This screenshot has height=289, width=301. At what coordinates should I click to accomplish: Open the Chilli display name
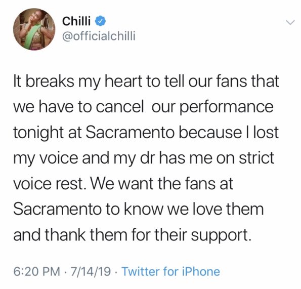point(76,21)
